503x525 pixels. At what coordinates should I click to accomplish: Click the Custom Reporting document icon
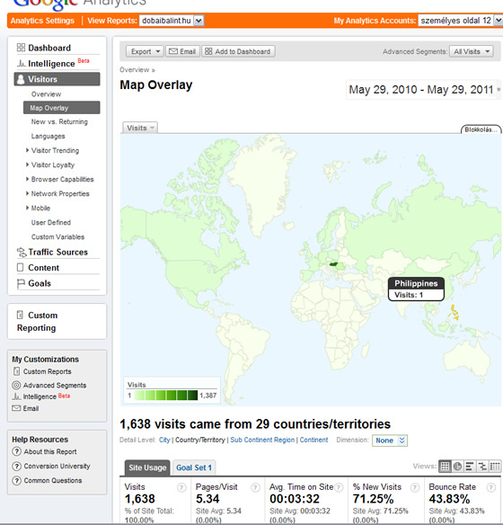(x=20, y=315)
